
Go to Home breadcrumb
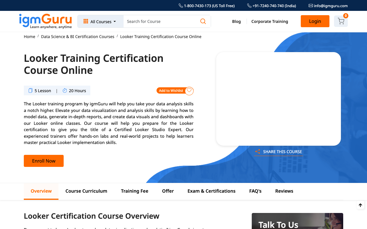30,37
